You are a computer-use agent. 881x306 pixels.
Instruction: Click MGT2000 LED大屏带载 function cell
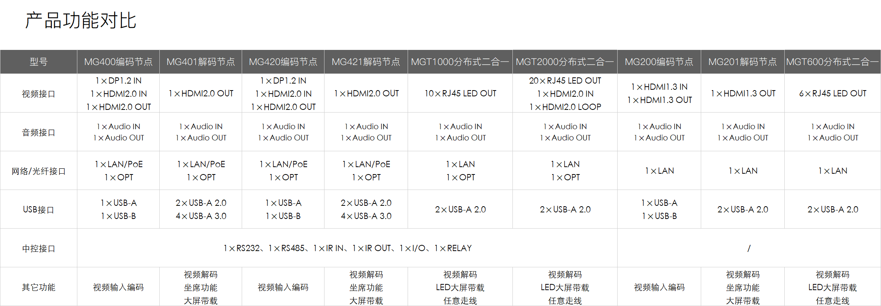click(565, 287)
